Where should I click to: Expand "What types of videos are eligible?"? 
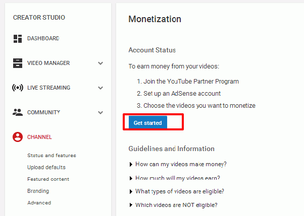[x=177, y=191]
